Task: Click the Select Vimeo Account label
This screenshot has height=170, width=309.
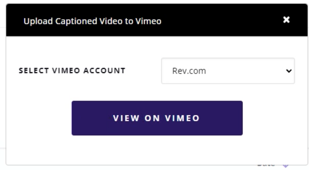Action: click(x=72, y=71)
